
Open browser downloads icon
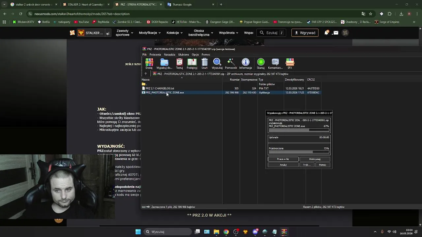click(x=401, y=14)
